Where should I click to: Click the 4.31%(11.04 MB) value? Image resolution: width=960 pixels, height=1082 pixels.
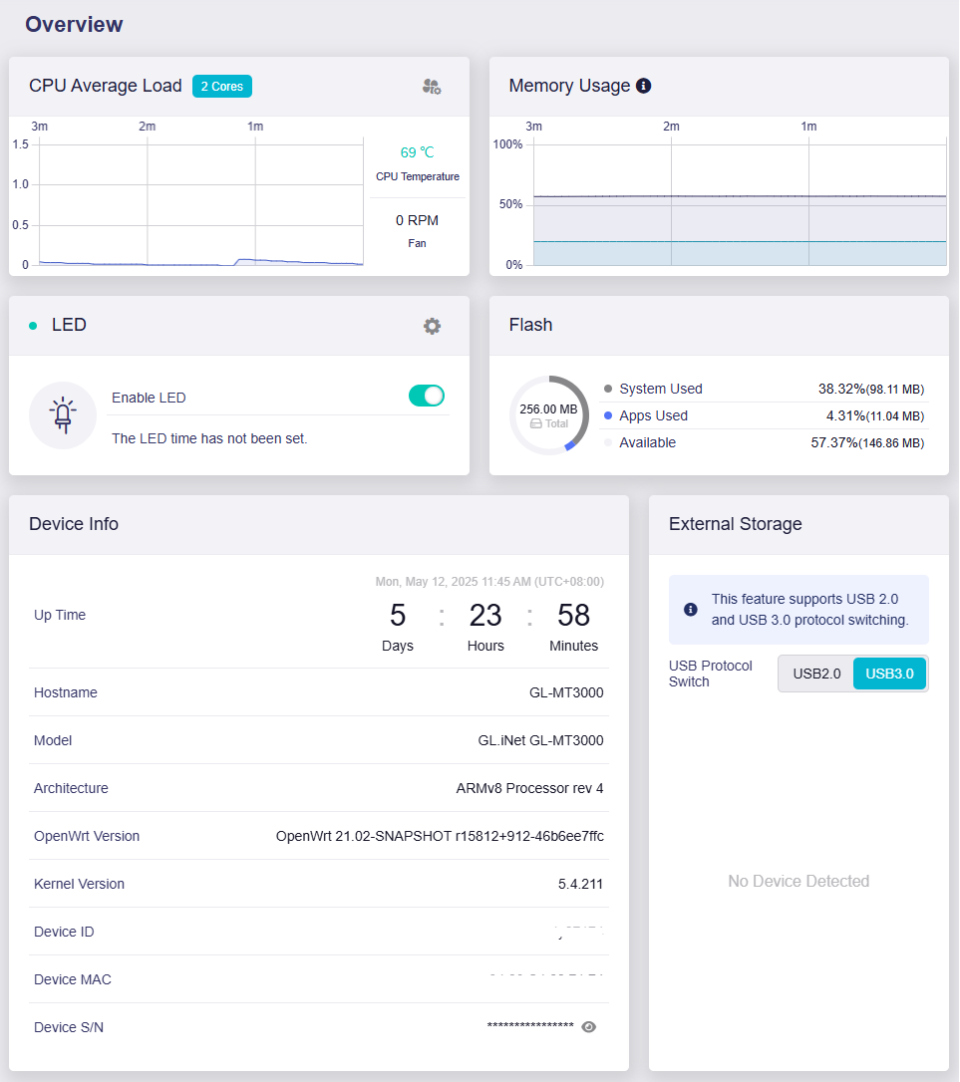(x=875, y=415)
